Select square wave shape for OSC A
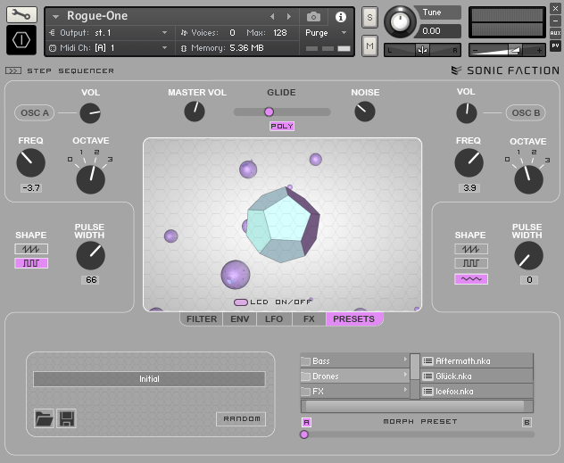The width and height of the screenshot is (564, 463). pyautogui.click(x=31, y=263)
